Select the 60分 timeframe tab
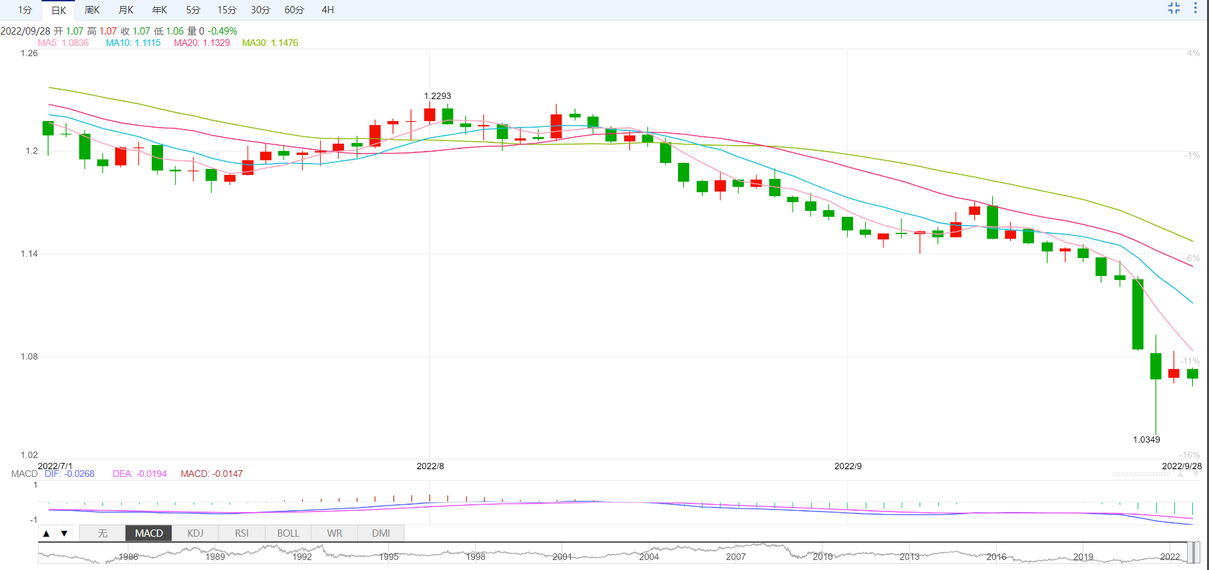1209x570 pixels. point(294,10)
